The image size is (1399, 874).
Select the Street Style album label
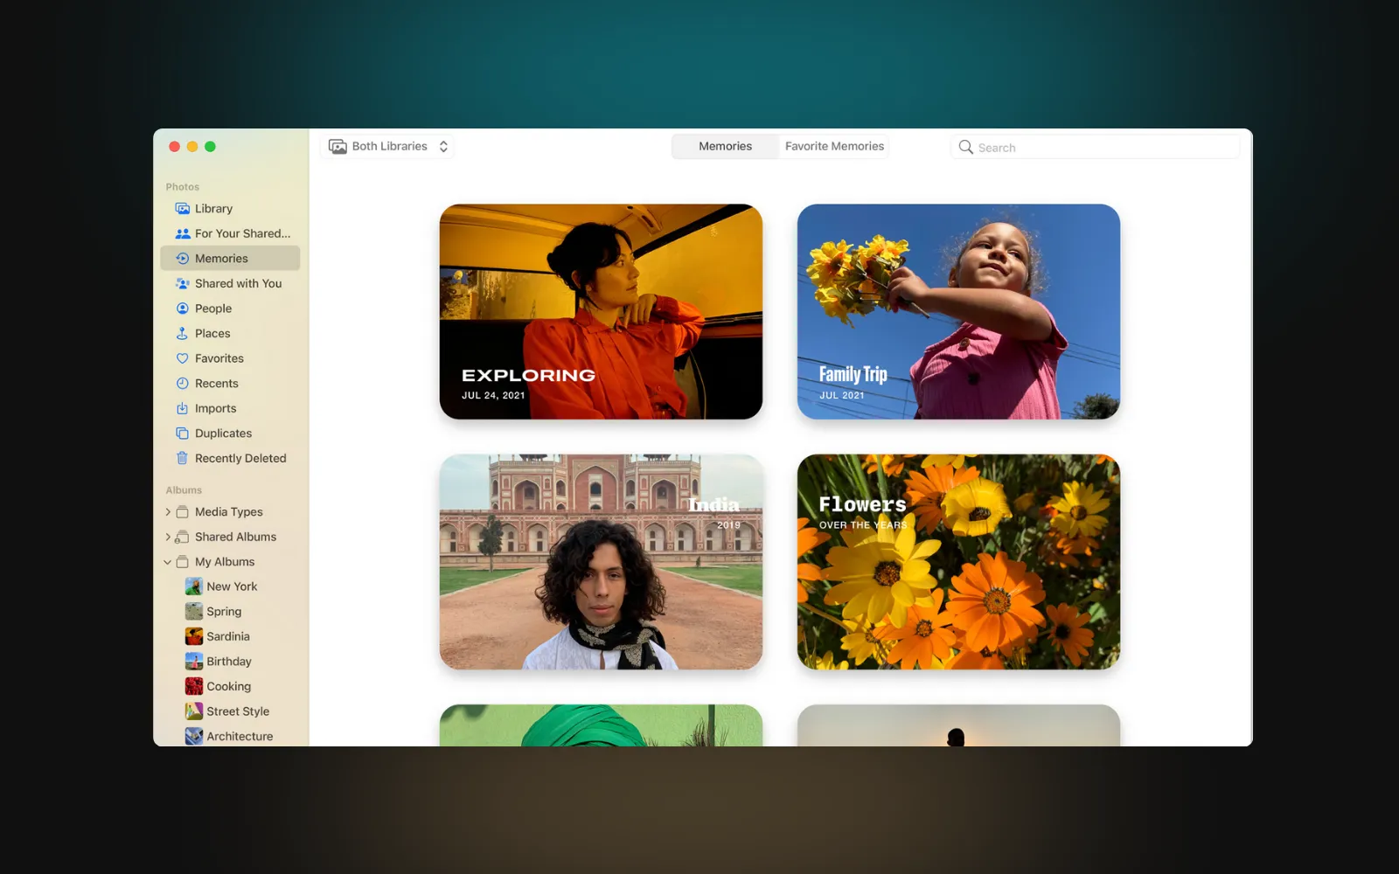coord(238,711)
